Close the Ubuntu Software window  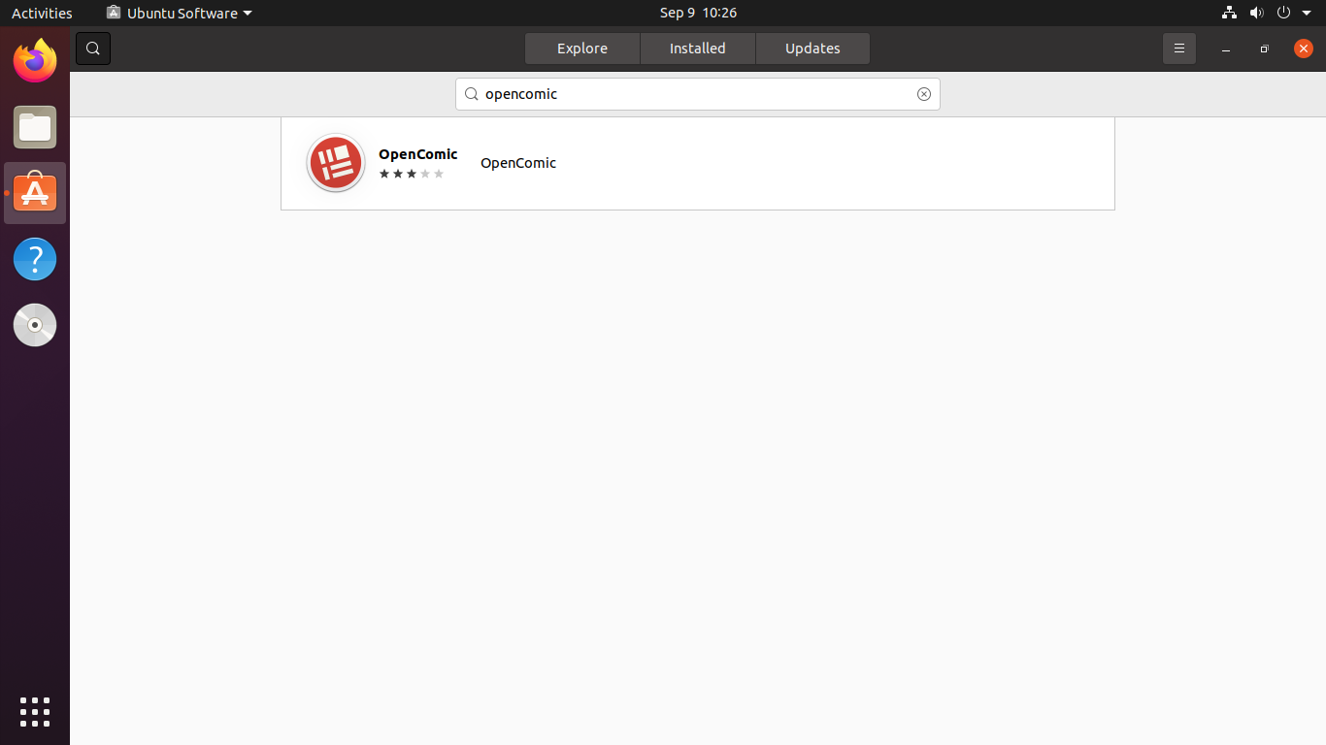pyautogui.click(x=1304, y=49)
